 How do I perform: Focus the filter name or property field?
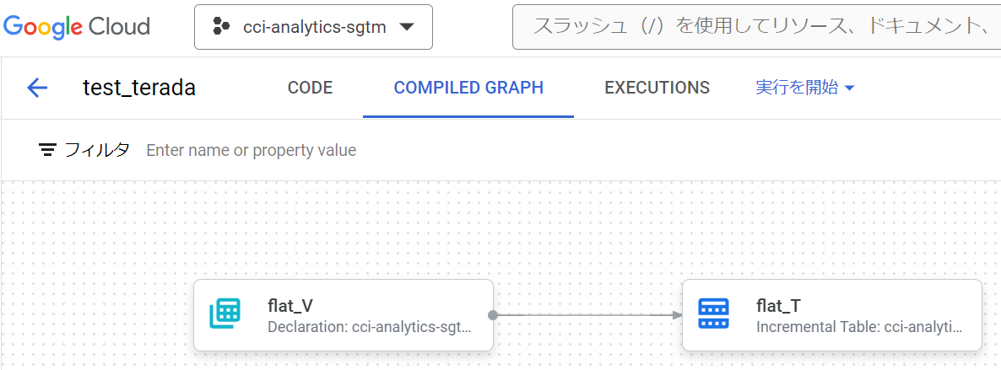pos(338,150)
